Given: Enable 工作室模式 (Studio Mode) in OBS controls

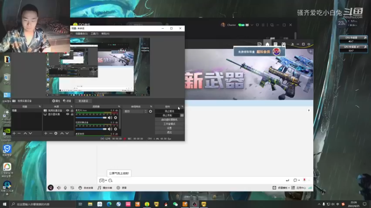Looking at the screenshot, I should 169,124.
